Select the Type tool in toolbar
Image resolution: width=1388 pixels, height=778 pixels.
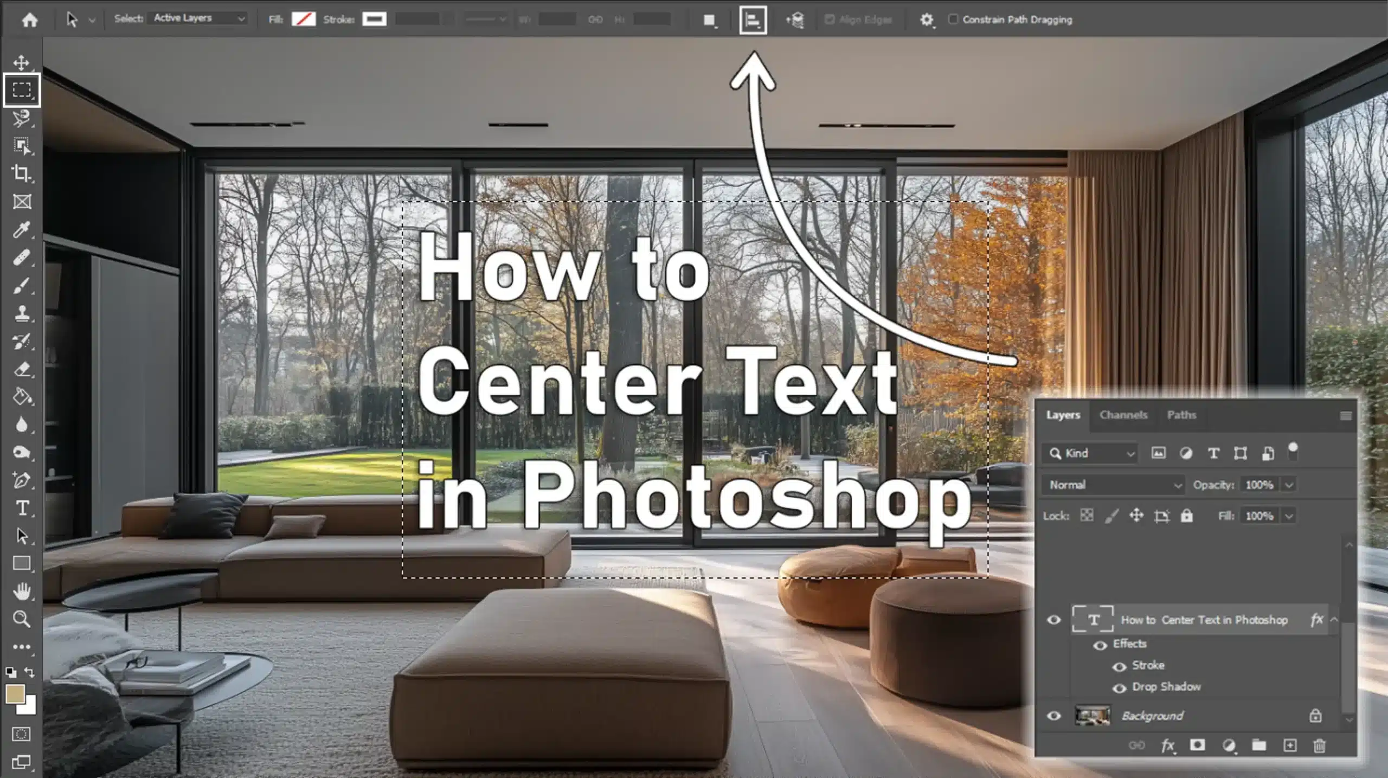[x=22, y=508]
